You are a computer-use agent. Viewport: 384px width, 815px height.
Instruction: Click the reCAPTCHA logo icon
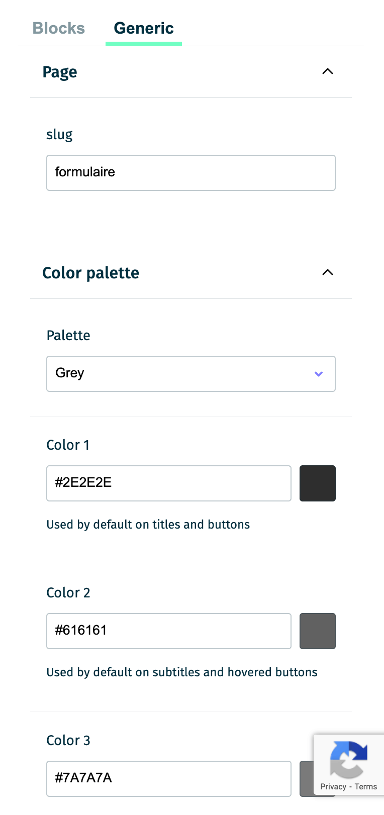click(349, 759)
